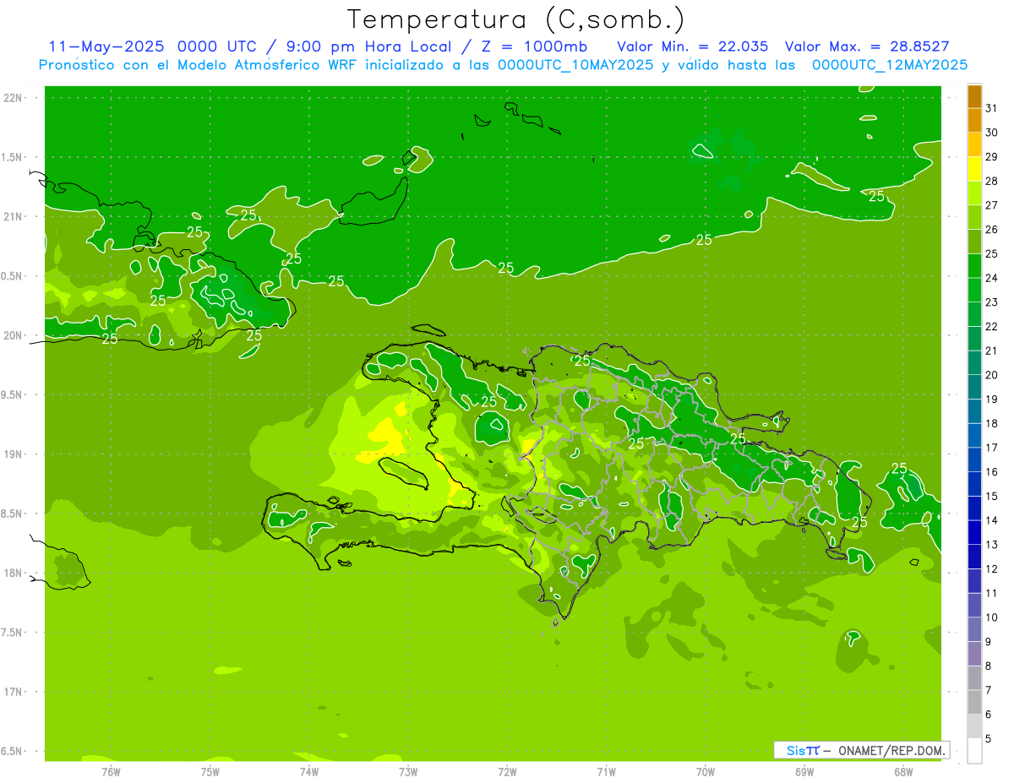Click the teal color band between 19 and 20
The height and width of the screenshot is (783, 1014).
[974, 387]
